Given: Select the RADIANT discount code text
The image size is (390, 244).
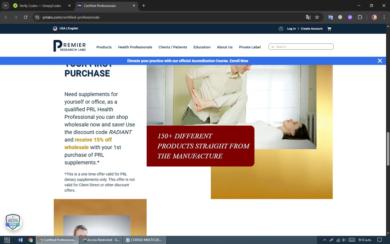Looking at the screenshot, I should pos(120,132).
